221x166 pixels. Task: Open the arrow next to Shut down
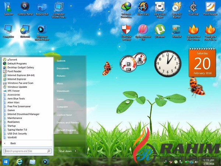76,151
